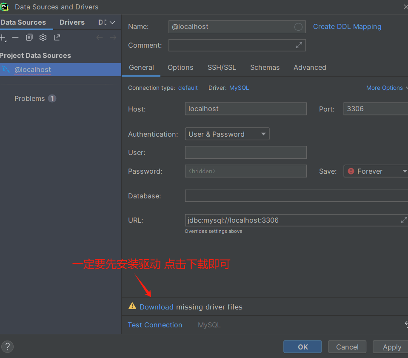
Task: Click Create DDL Mapping link
Action: (347, 26)
